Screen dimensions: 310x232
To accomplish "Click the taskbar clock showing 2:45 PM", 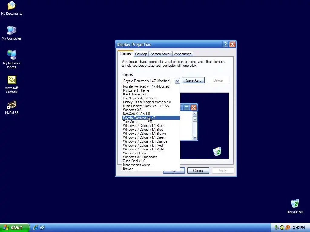I will coord(299,227).
